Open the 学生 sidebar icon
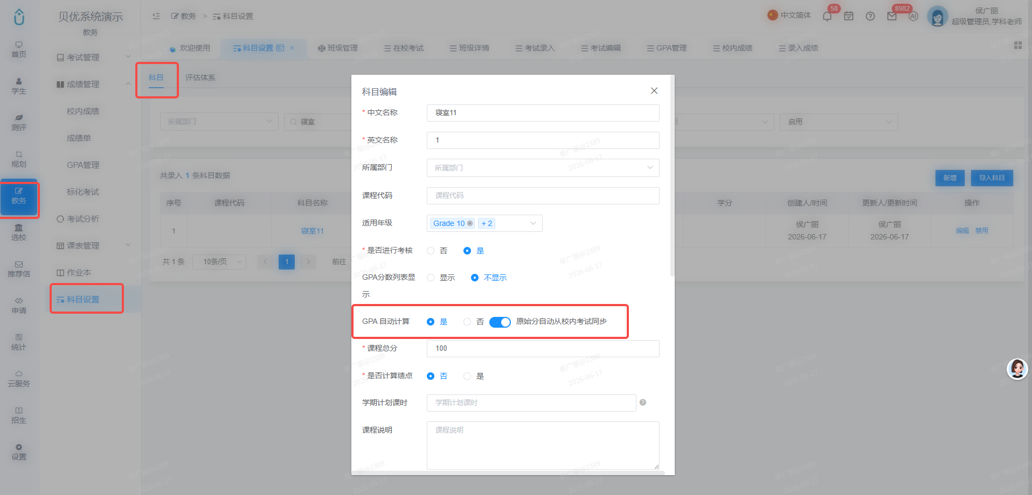 (19, 86)
